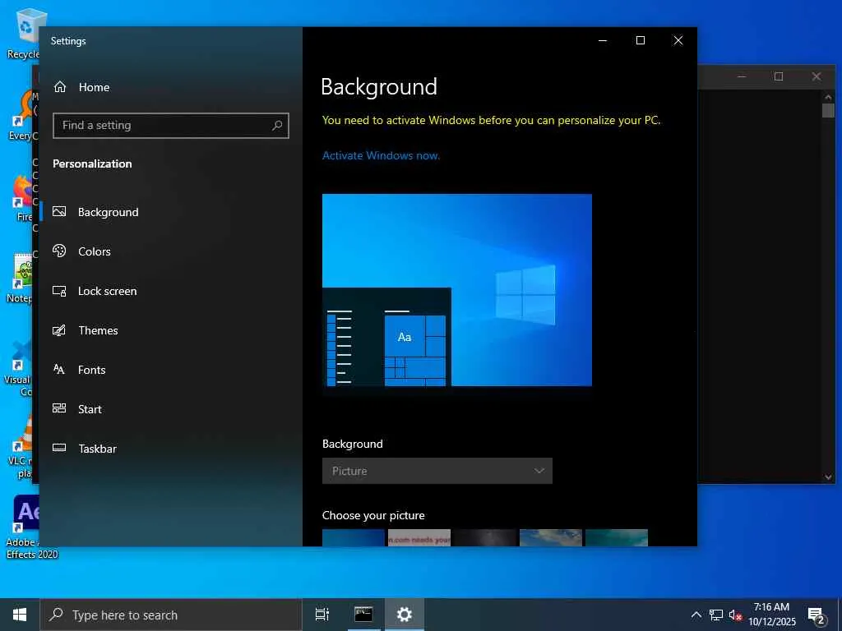This screenshot has width=842, height=631.
Task: Minimize the Settings window
Action: pos(603,41)
